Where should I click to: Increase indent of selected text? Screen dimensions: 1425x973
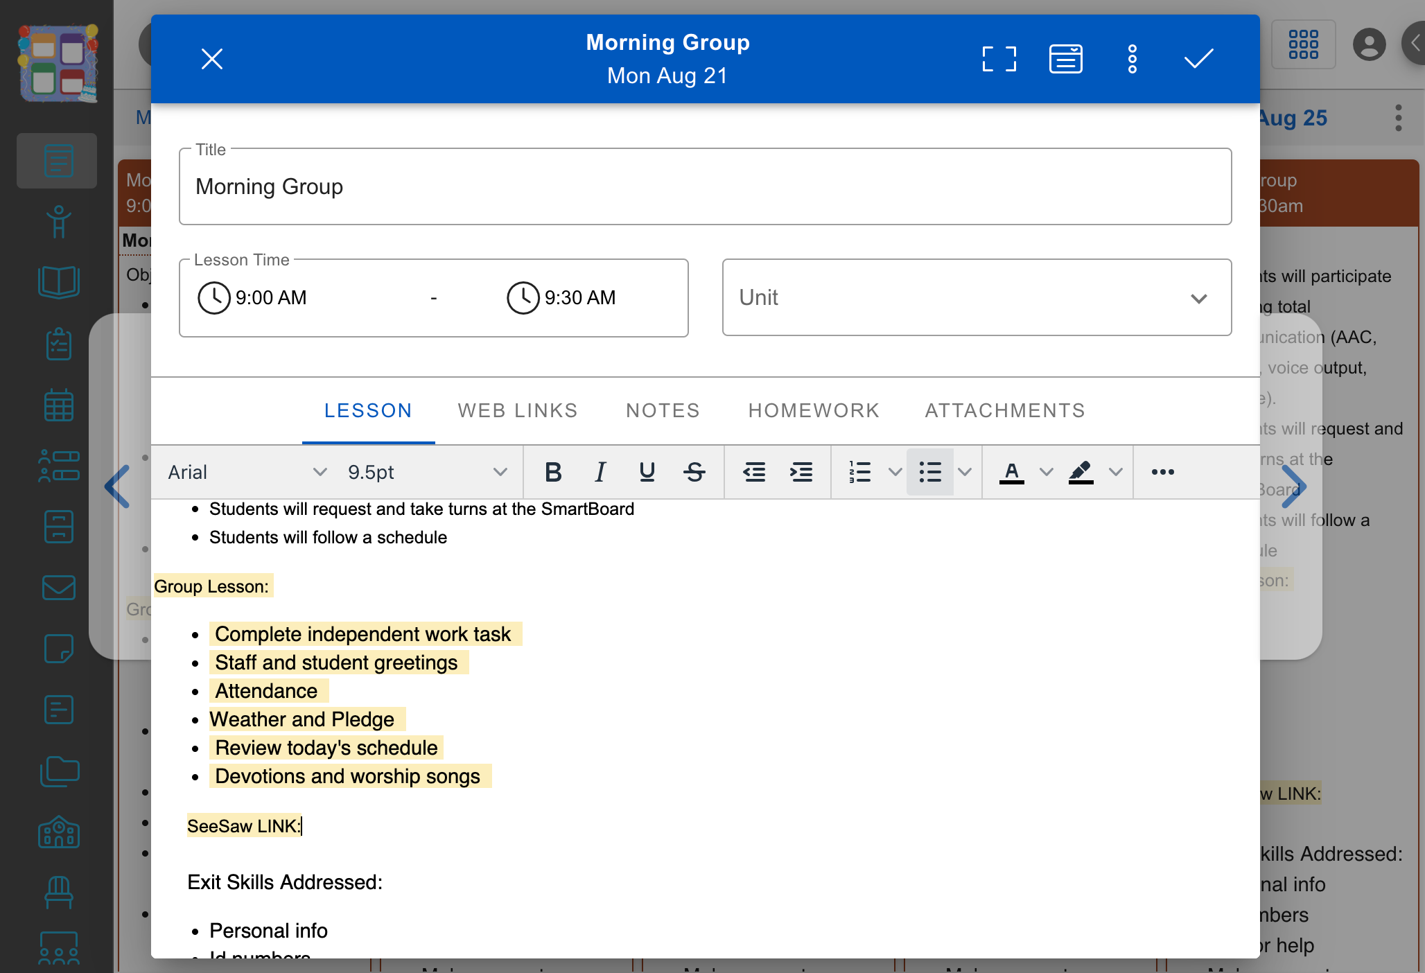tap(801, 472)
